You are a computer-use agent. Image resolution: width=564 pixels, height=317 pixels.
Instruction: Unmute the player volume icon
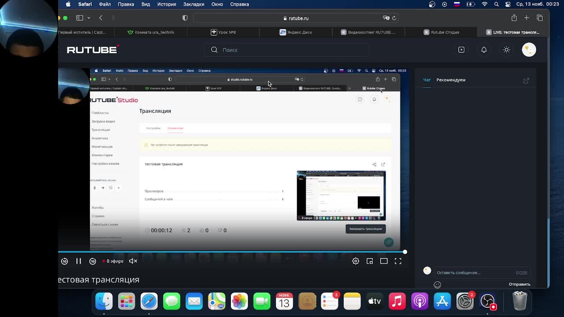tap(133, 261)
